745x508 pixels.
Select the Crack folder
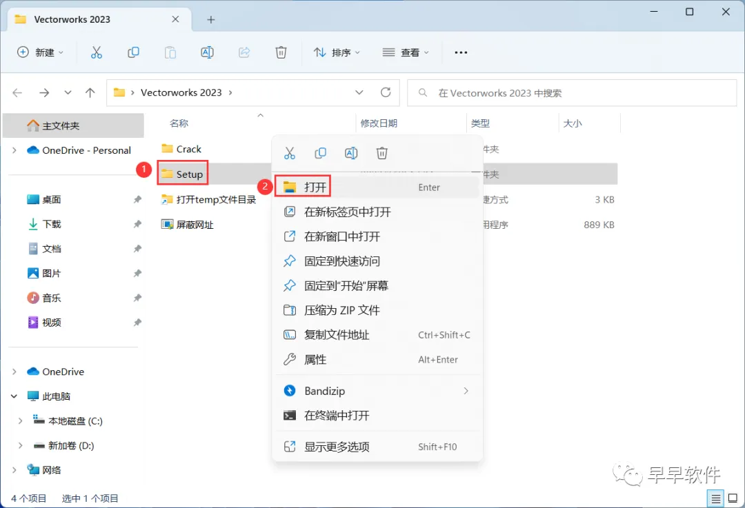pyautogui.click(x=181, y=149)
